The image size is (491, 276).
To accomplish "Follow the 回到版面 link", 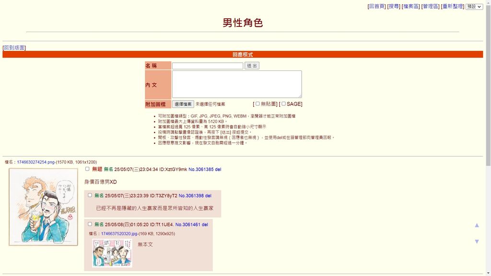I will (14, 47).
